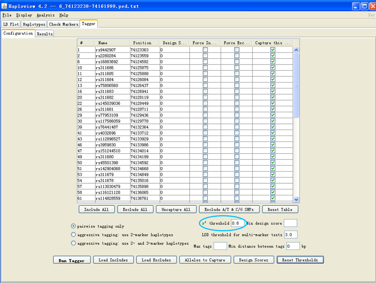This screenshot has width=376, height=283.
Task: Check Force Exclude for rs311684
Action: click(x=237, y=79)
